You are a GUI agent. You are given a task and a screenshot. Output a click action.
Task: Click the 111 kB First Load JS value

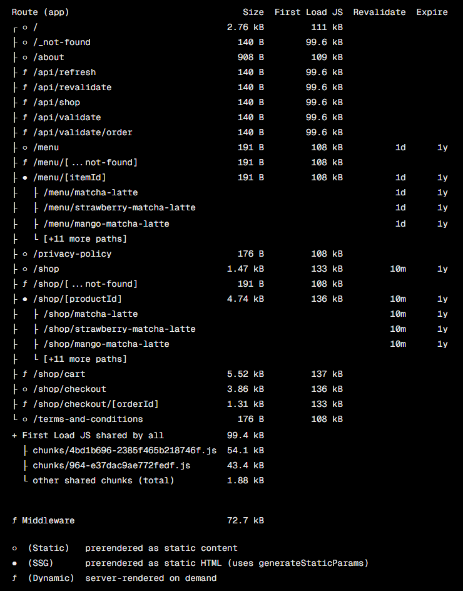click(x=327, y=28)
